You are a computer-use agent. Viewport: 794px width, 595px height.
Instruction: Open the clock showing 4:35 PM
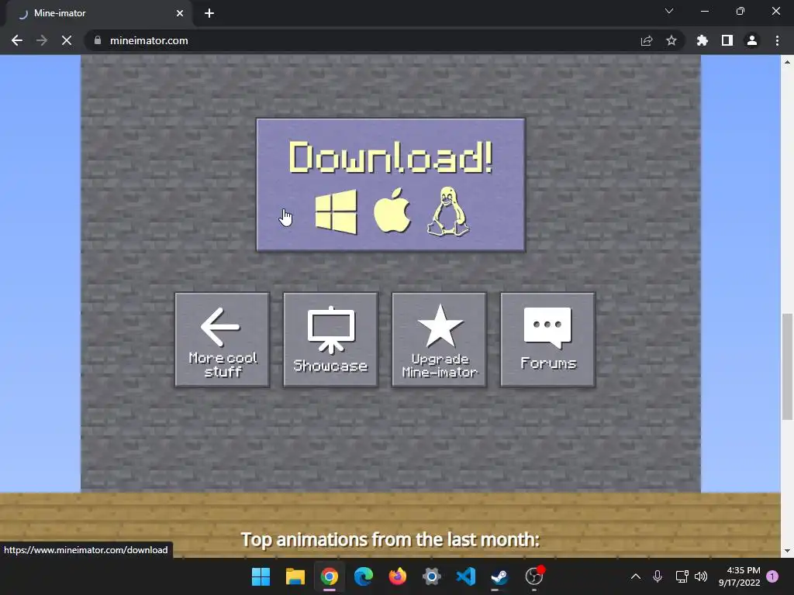[739, 576]
